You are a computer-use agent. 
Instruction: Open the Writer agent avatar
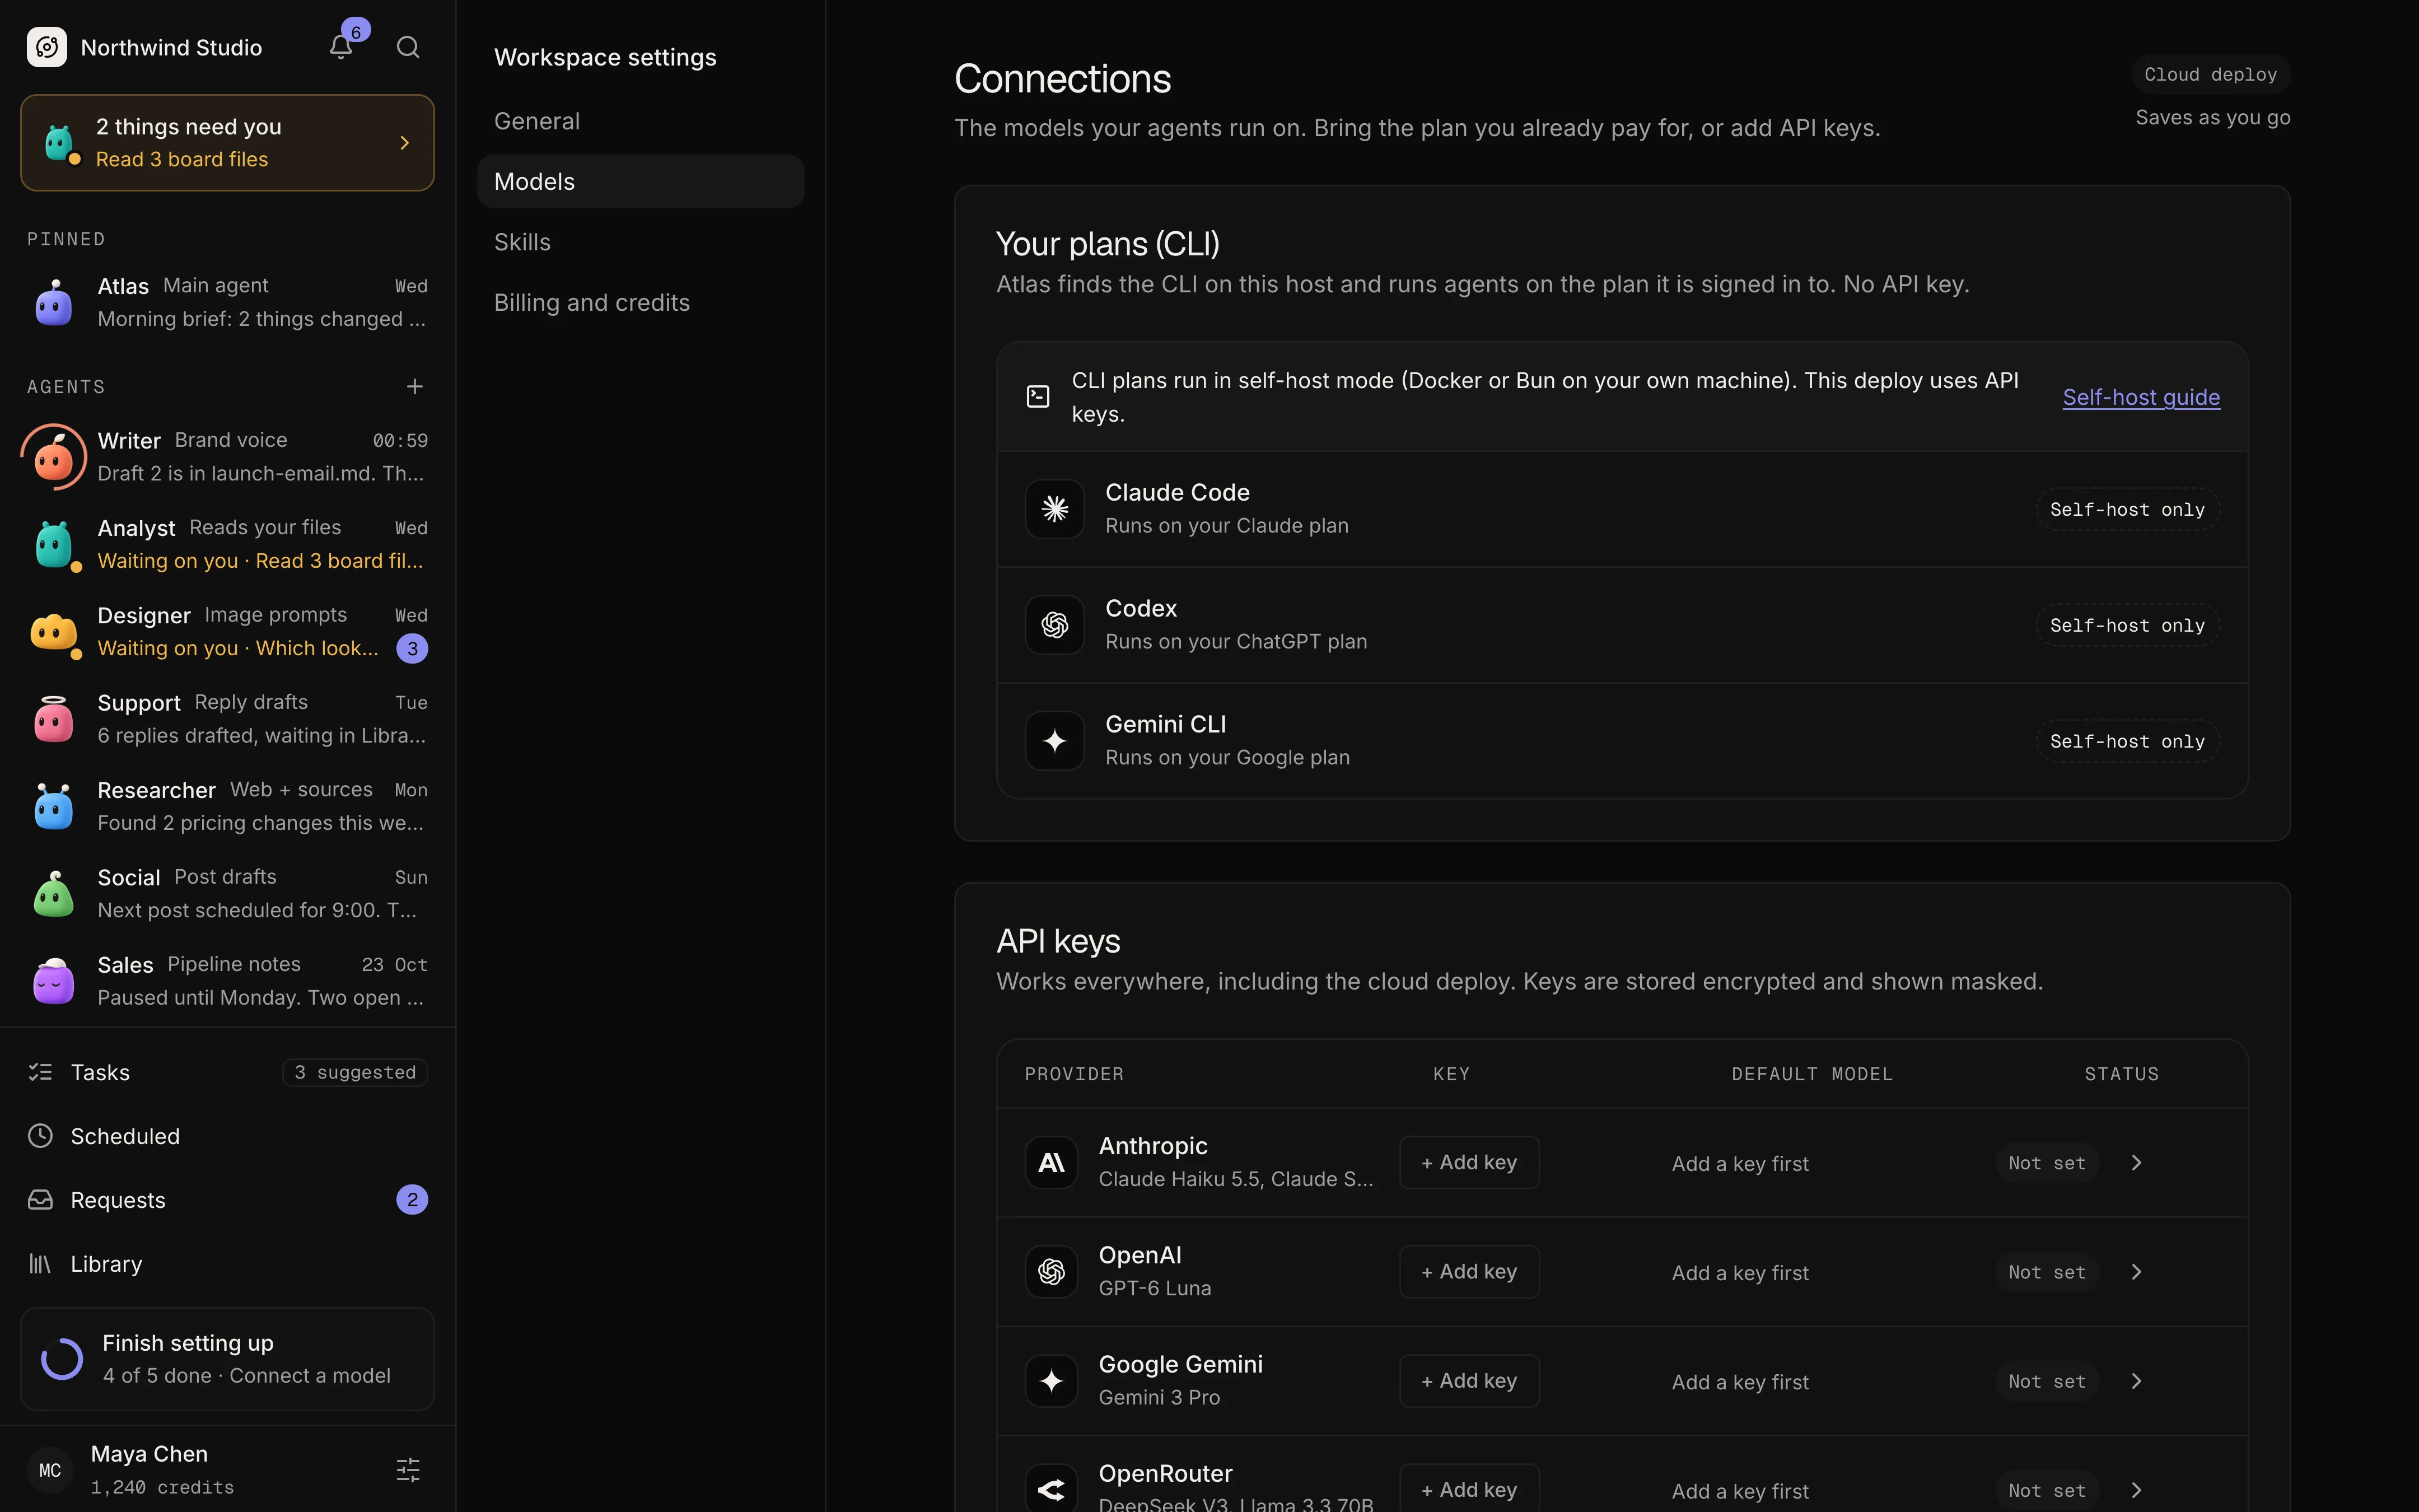(x=54, y=457)
